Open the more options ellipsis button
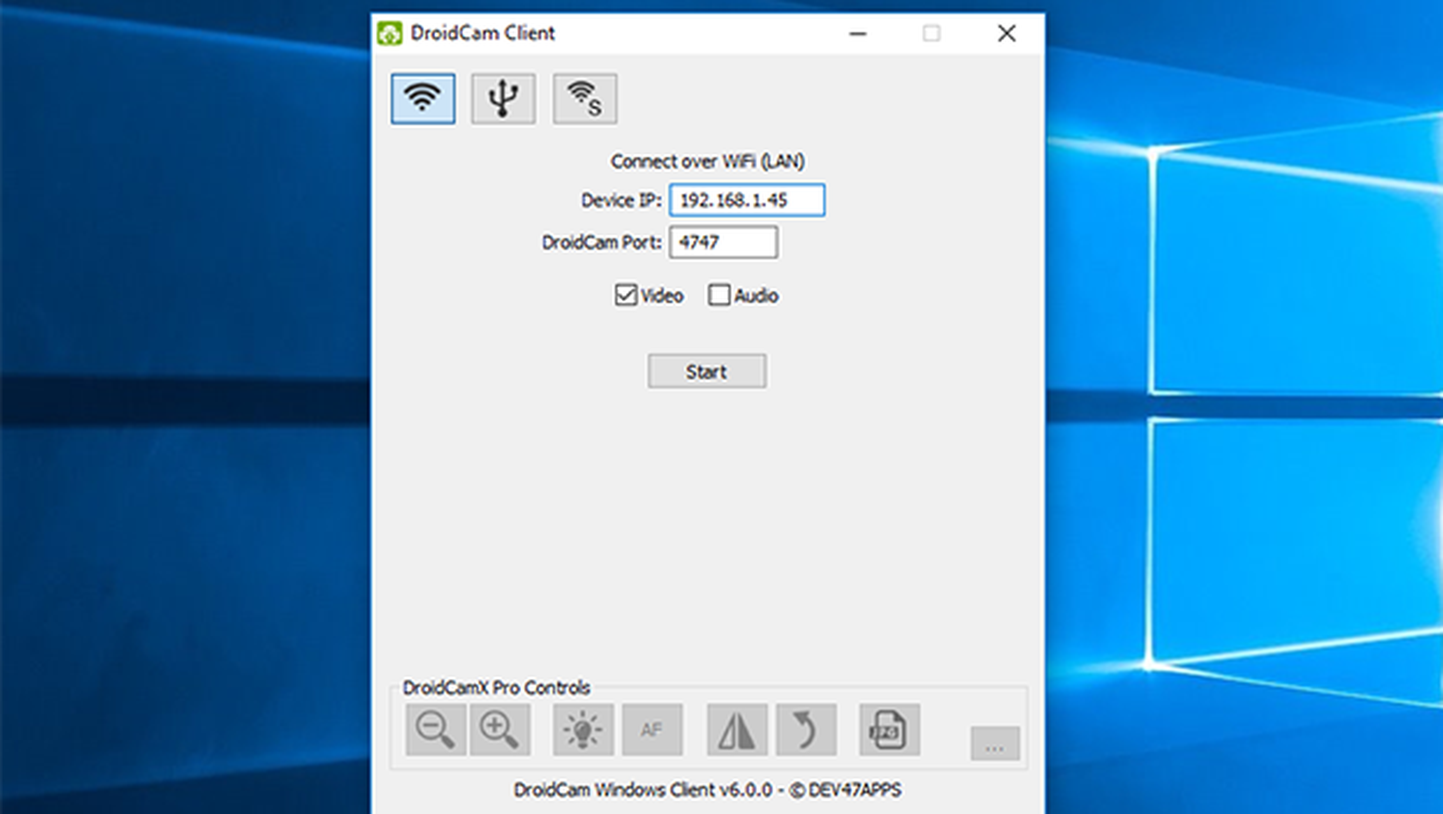Image resolution: width=1443 pixels, height=814 pixels. [x=995, y=743]
